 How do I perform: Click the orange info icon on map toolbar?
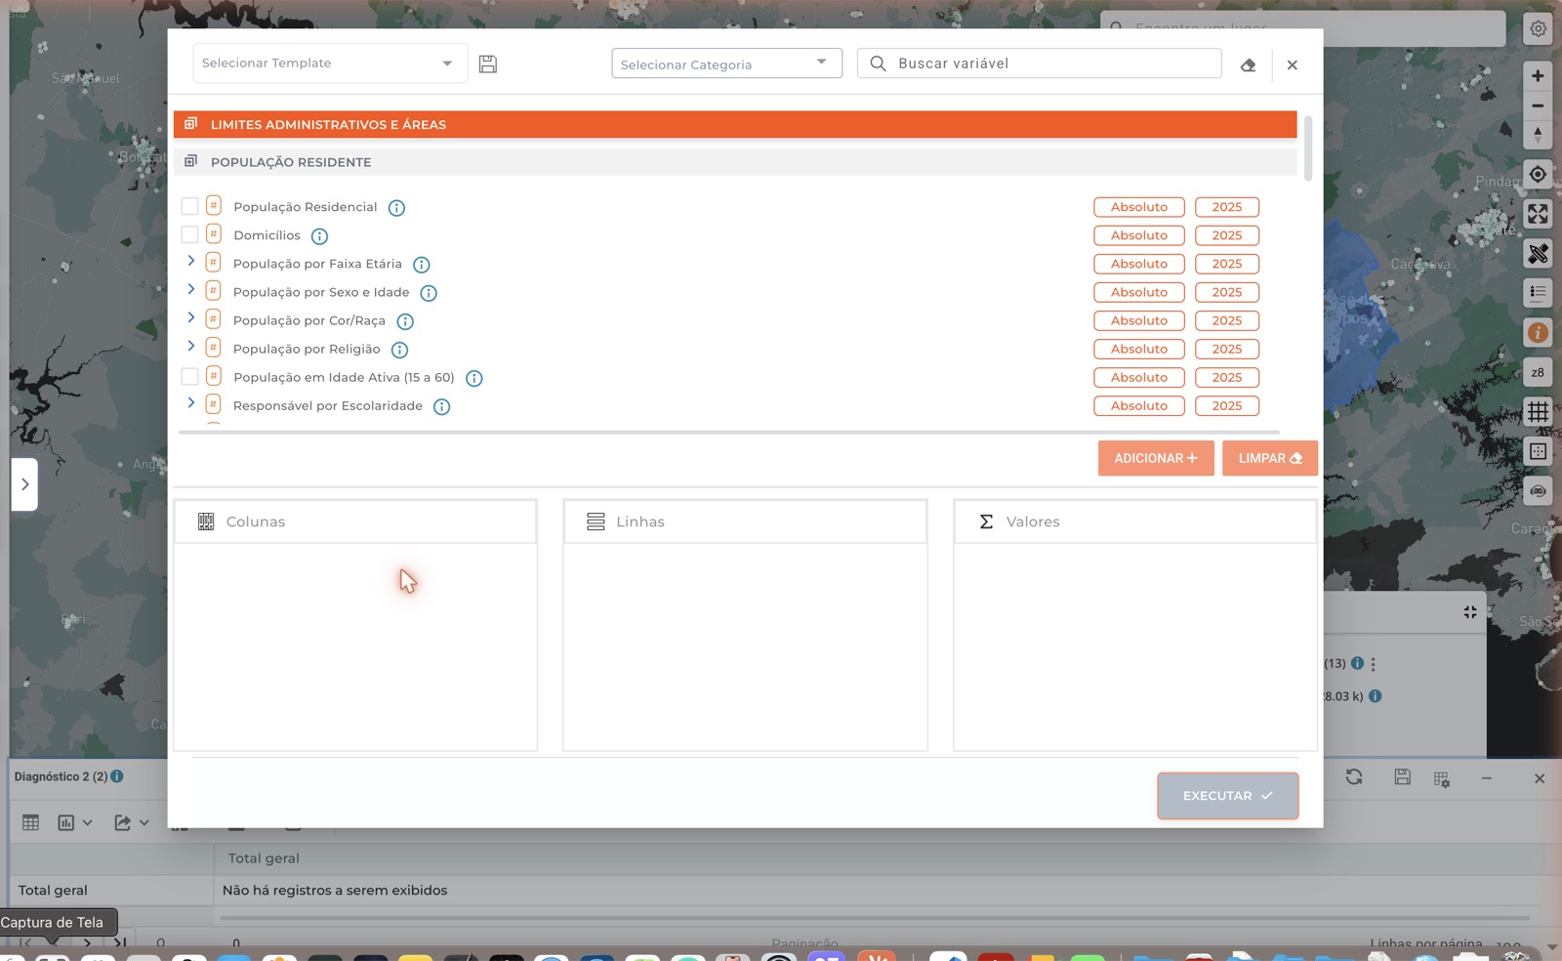(x=1538, y=333)
